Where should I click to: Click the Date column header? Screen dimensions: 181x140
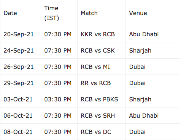tap(21, 13)
